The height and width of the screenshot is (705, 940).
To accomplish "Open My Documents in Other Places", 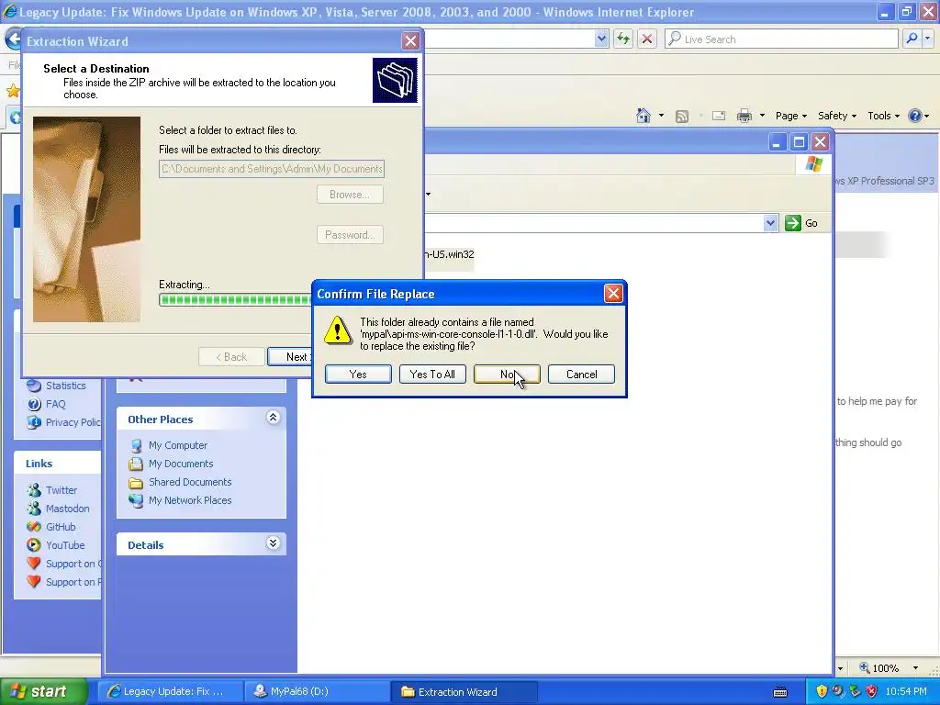I will point(181,464).
